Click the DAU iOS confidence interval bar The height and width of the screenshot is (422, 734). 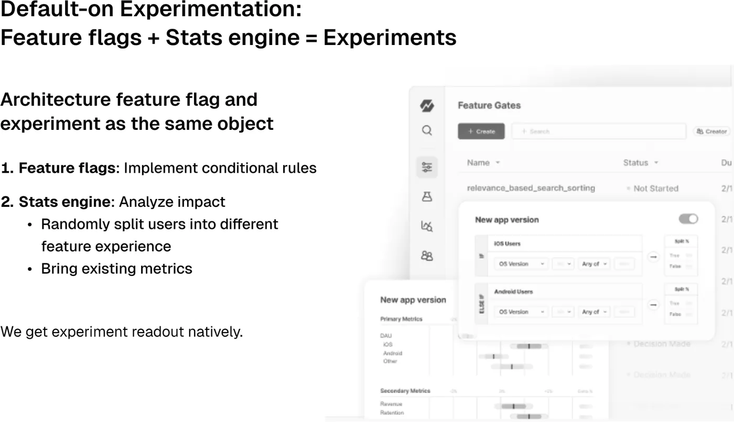(x=529, y=346)
